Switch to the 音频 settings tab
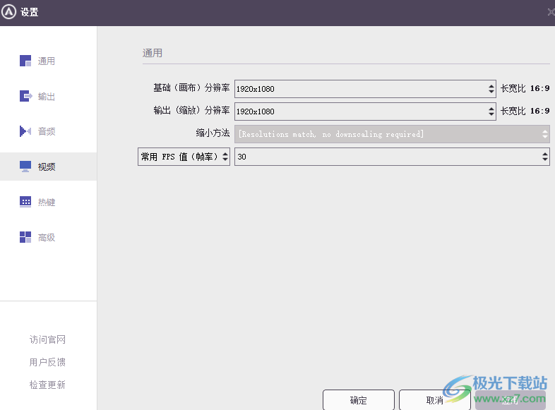Screen dimensions: 555x410 (x=47, y=131)
